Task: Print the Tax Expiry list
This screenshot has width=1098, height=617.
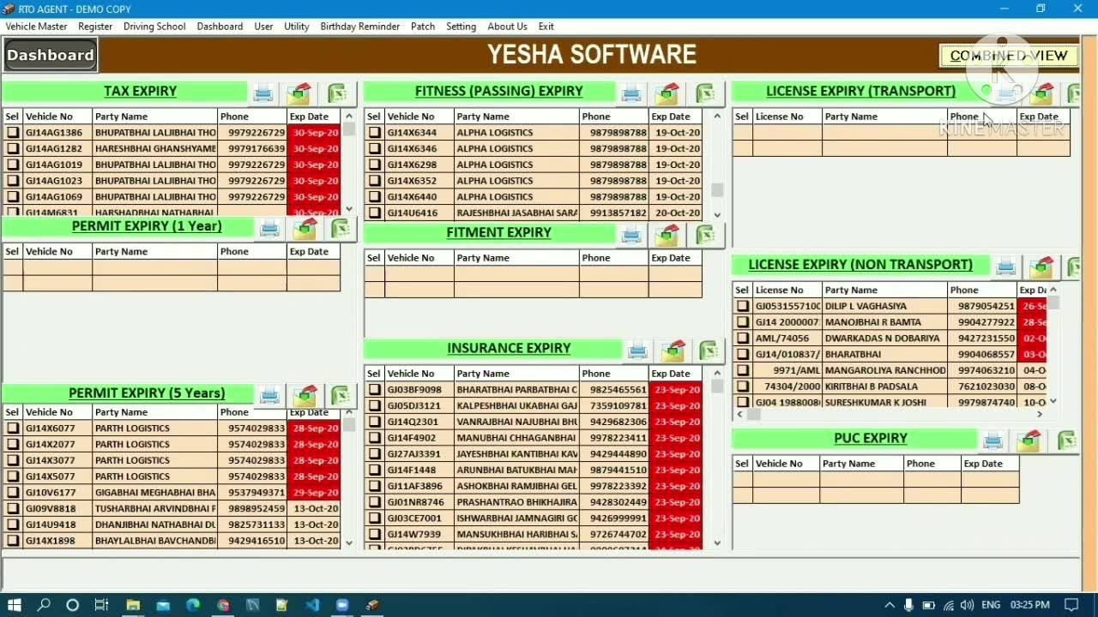Action: 263,93
